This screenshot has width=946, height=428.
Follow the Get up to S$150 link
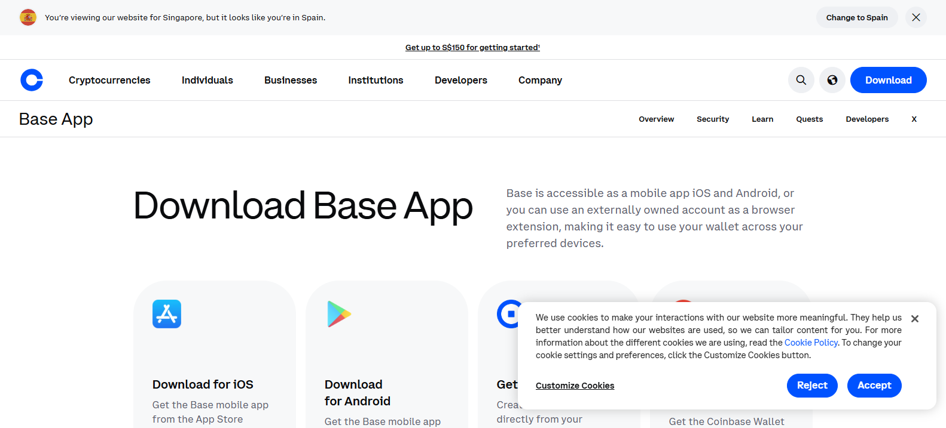472,47
